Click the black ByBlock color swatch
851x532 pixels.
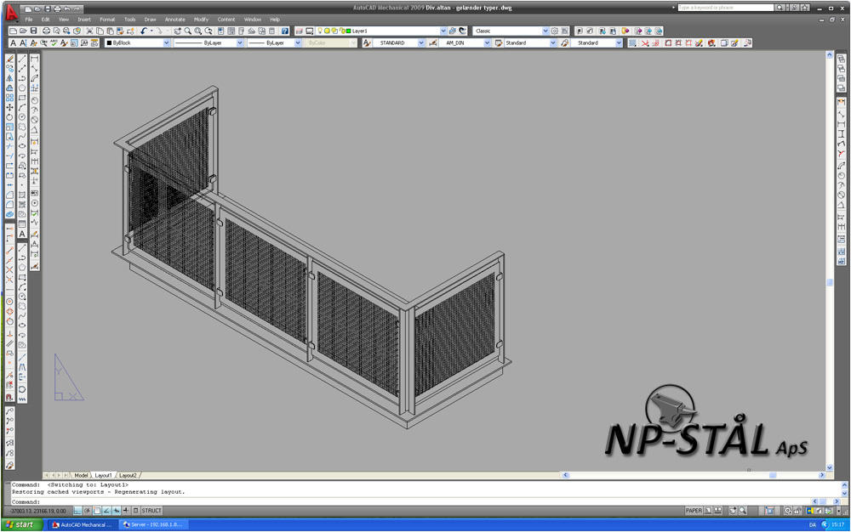click(x=109, y=42)
